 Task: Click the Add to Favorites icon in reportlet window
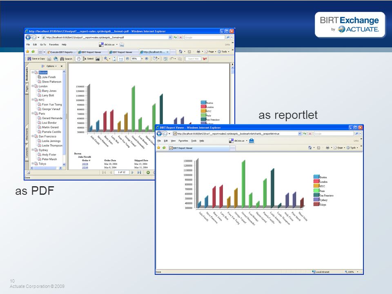(164, 148)
